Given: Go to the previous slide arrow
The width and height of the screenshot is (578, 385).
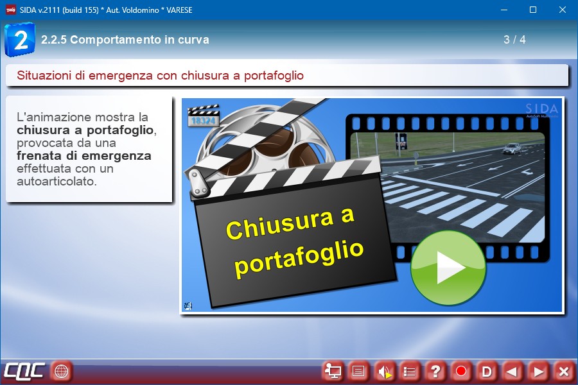Looking at the screenshot, I should [x=512, y=371].
